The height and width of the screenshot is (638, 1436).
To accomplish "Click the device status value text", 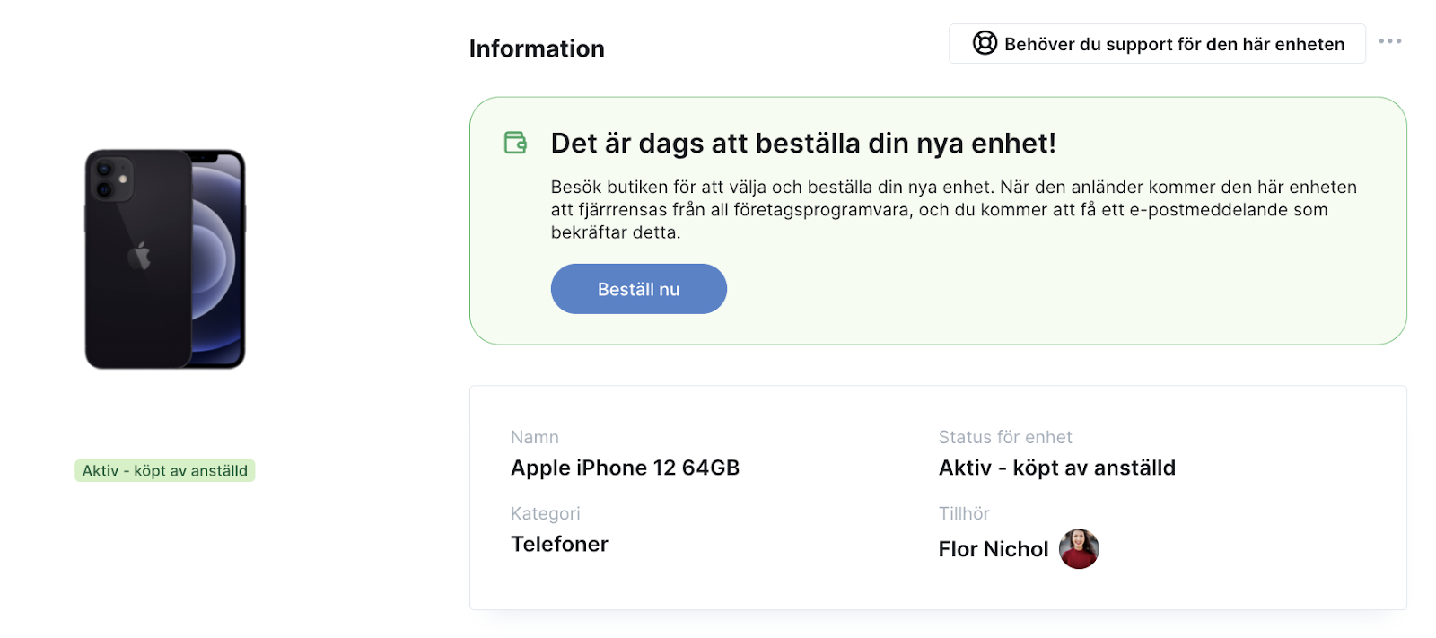I will tap(1056, 468).
